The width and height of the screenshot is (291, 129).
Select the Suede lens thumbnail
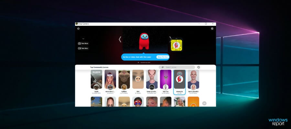(96, 79)
